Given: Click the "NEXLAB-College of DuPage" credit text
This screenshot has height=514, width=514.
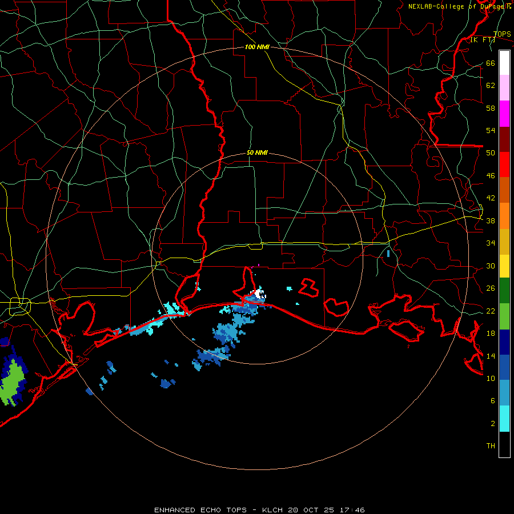Looking at the screenshot, I should (x=457, y=6).
